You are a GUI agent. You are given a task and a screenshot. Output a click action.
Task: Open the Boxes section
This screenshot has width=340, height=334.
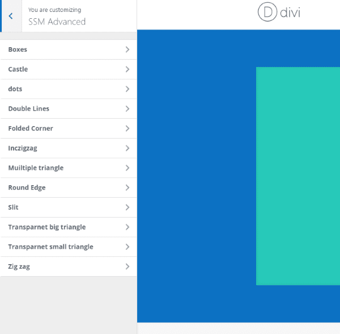tap(18, 49)
